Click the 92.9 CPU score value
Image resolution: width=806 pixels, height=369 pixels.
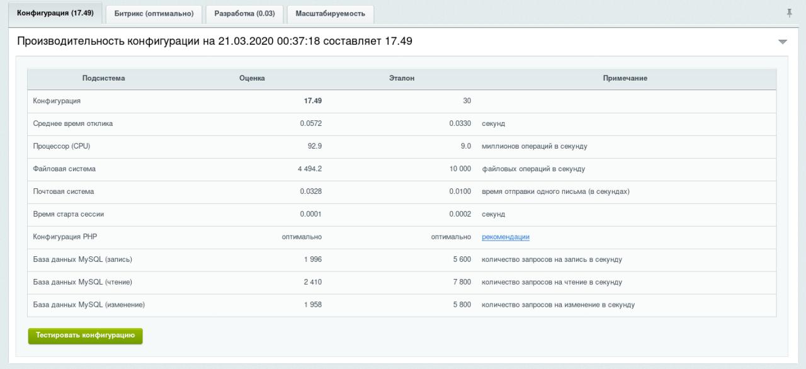click(315, 146)
